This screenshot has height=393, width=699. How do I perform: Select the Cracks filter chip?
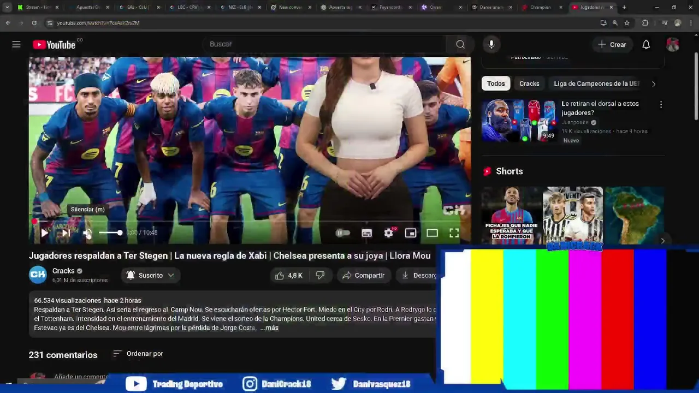pos(529,84)
